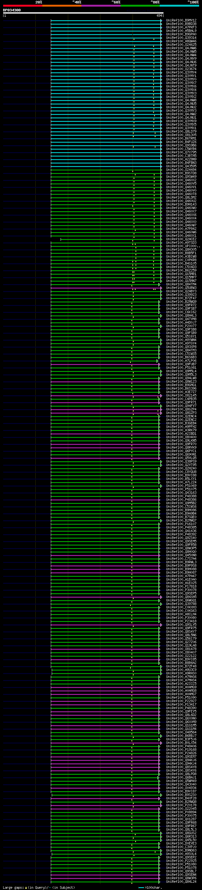The image size is (202, 890).
Task: Click the cyan ~100% identity legend segment
Action: pyautogui.click(x=180, y=6)
